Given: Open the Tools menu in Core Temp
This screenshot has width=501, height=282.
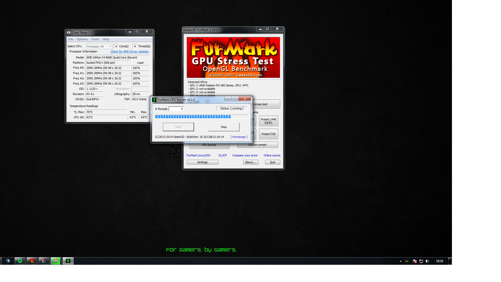Looking at the screenshot, I should click(x=95, y=39).
